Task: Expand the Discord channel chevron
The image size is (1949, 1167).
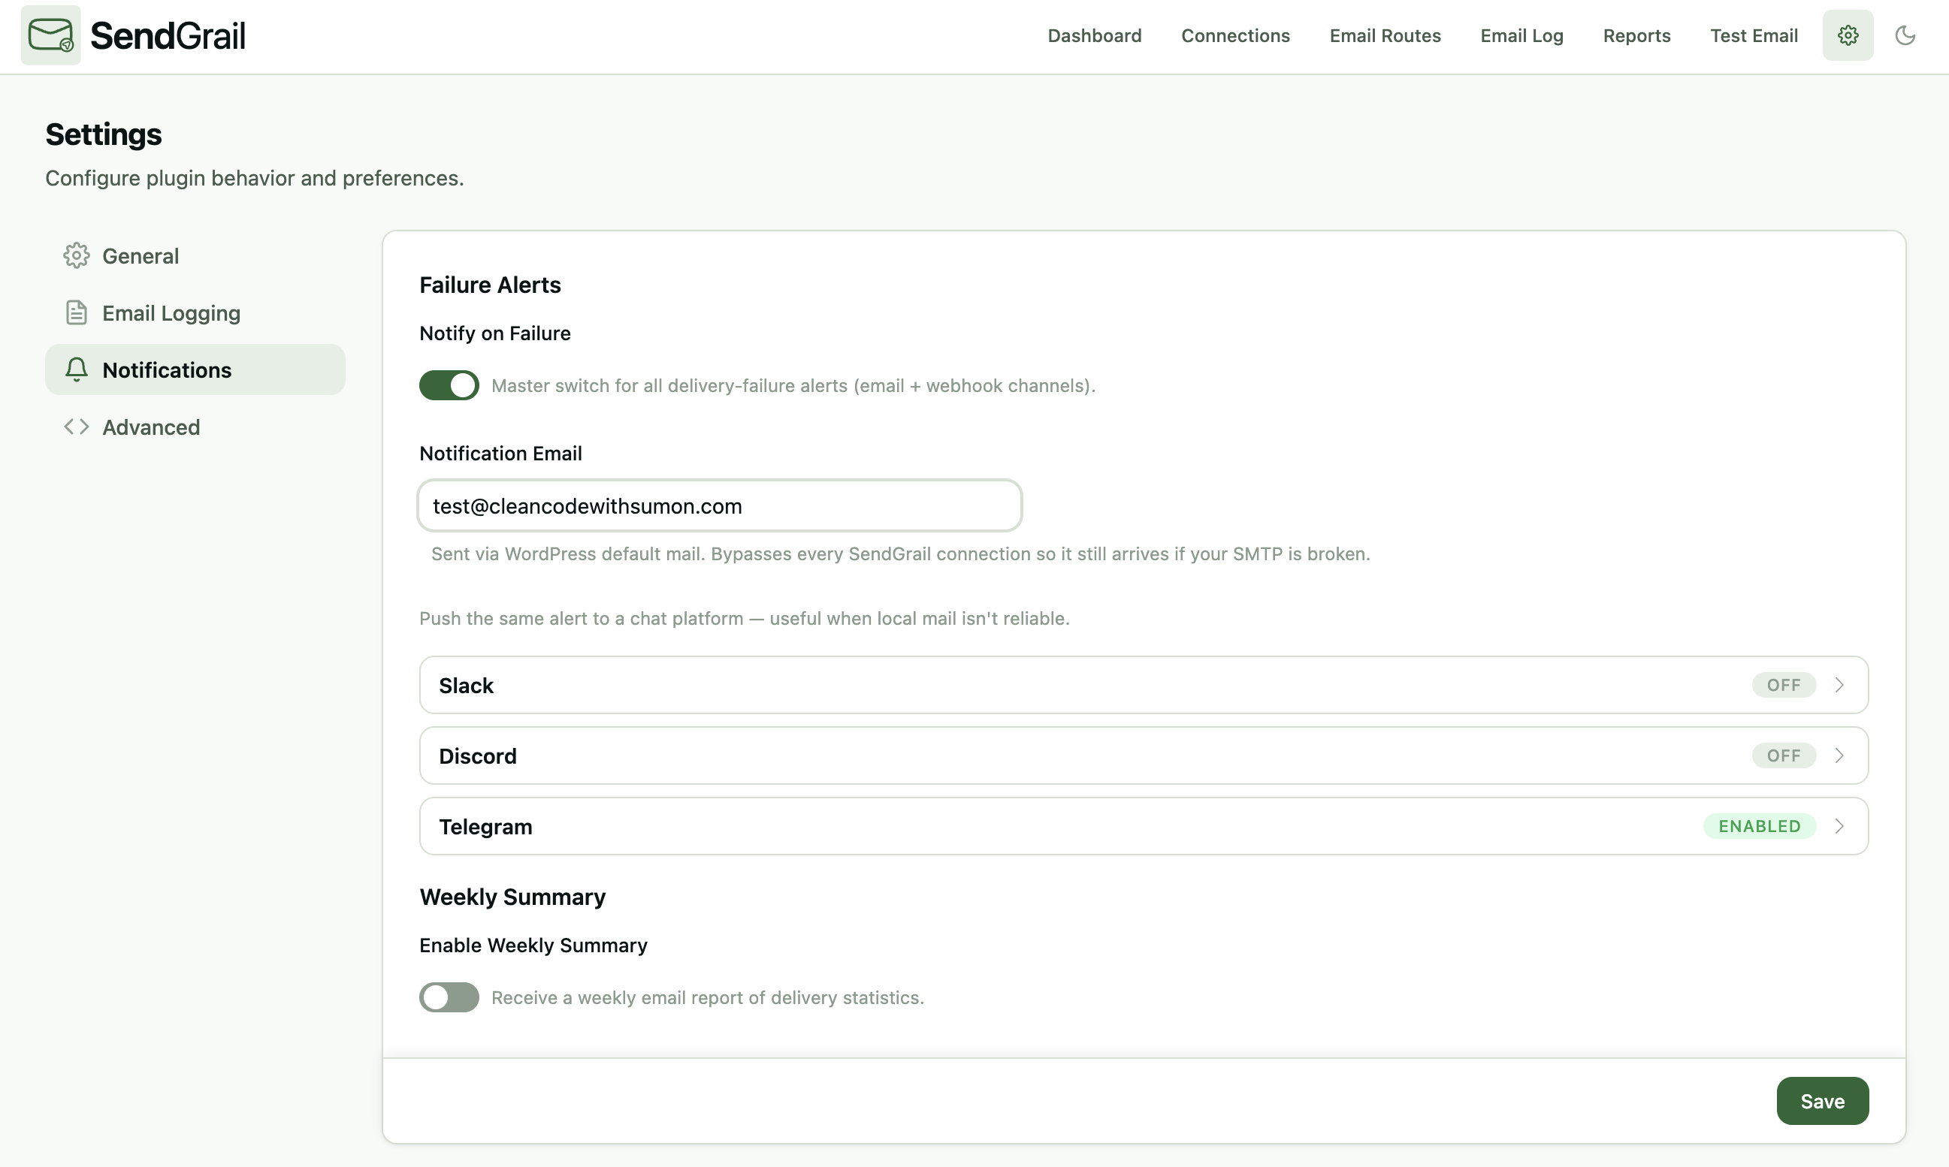Action: 1839,755
